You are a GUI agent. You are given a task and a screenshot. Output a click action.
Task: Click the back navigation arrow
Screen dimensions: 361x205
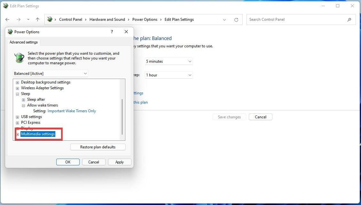(x=7, y=20)
